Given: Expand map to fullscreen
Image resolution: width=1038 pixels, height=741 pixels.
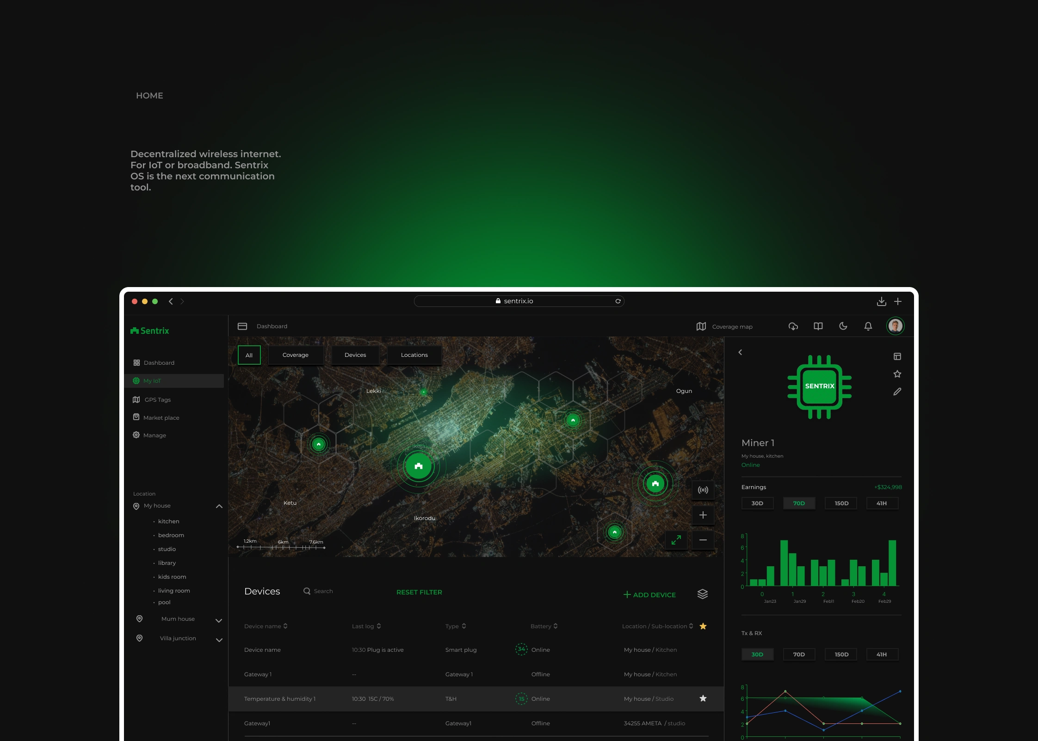Looking at the screenshot, I should click(676, 540).
